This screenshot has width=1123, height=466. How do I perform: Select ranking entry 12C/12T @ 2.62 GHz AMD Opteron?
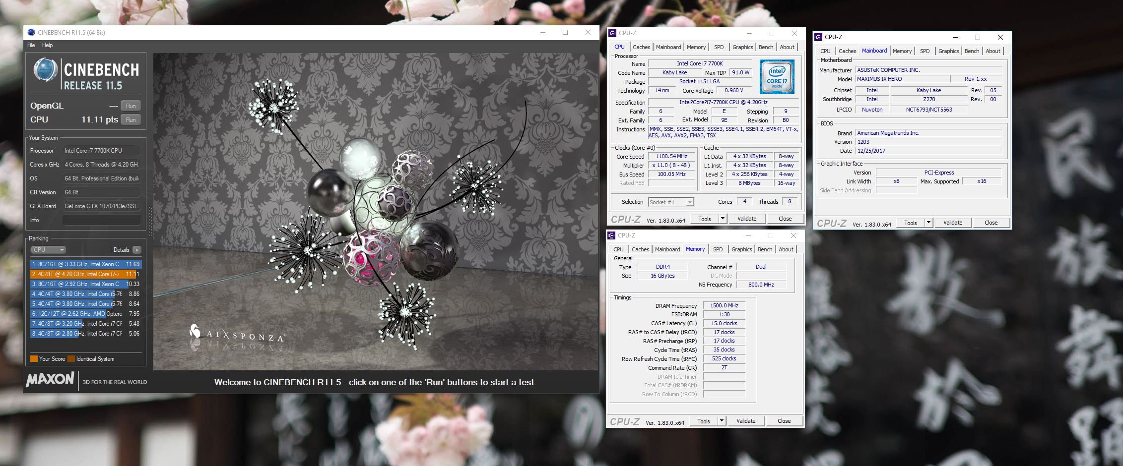point(86,314)
